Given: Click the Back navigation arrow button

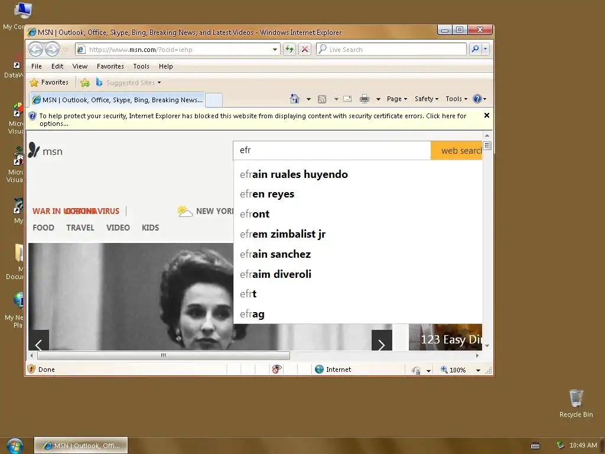Looking at the screenshot, I should click(36, 50).
